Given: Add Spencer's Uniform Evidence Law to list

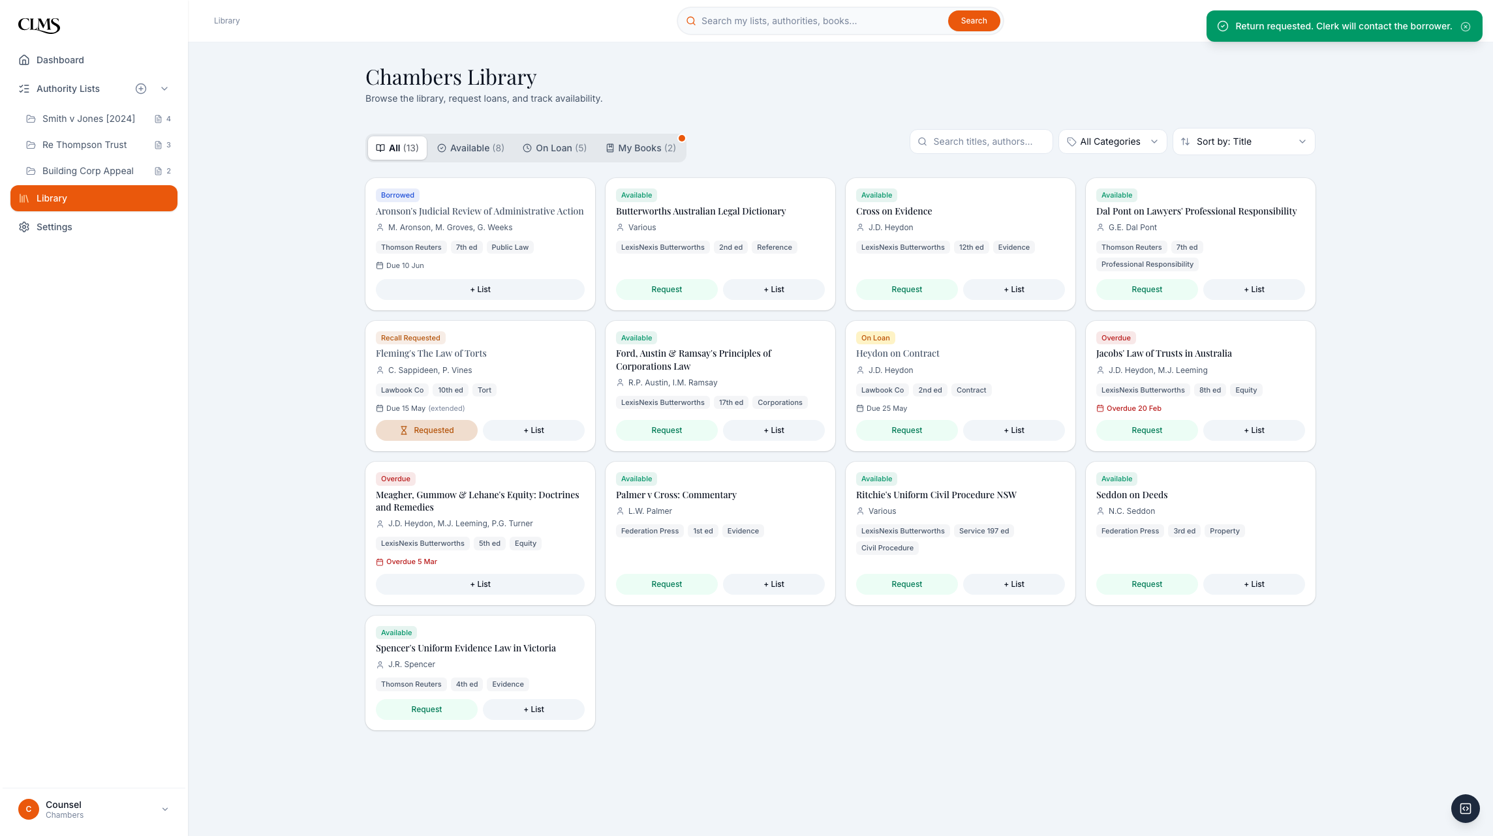Looking at the screenshot, I should click(x=534, y=709).
